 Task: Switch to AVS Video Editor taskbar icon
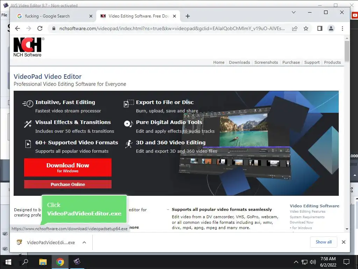click(x=77, y=262)
